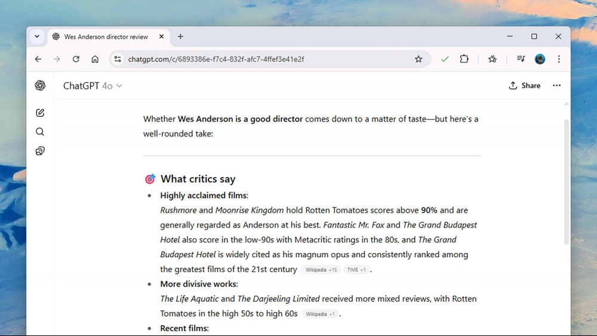View site information icon in address bar

pos(118,59)
